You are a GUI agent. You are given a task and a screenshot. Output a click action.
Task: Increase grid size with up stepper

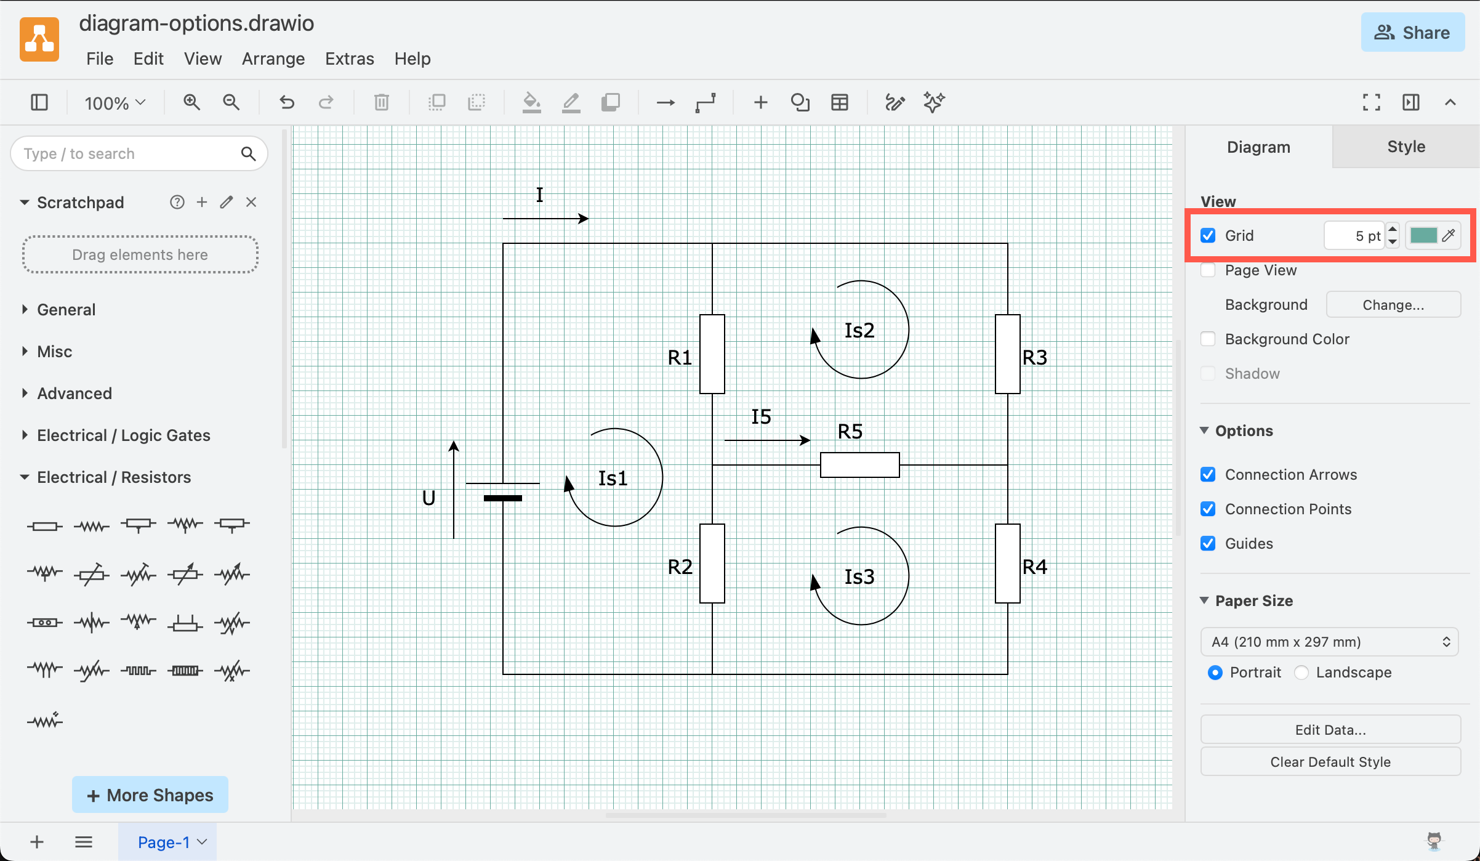(x=1393, y=229)
